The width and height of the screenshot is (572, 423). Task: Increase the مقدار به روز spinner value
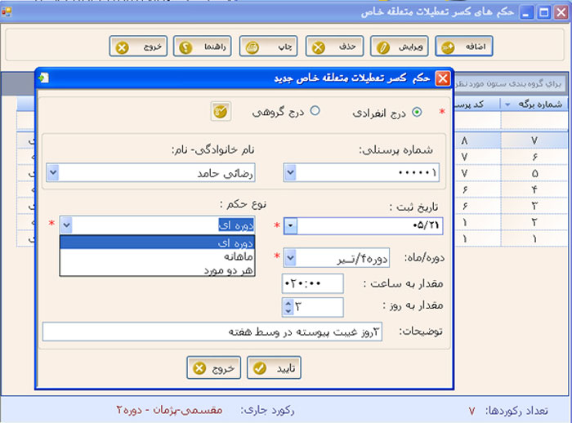[287, 303]
